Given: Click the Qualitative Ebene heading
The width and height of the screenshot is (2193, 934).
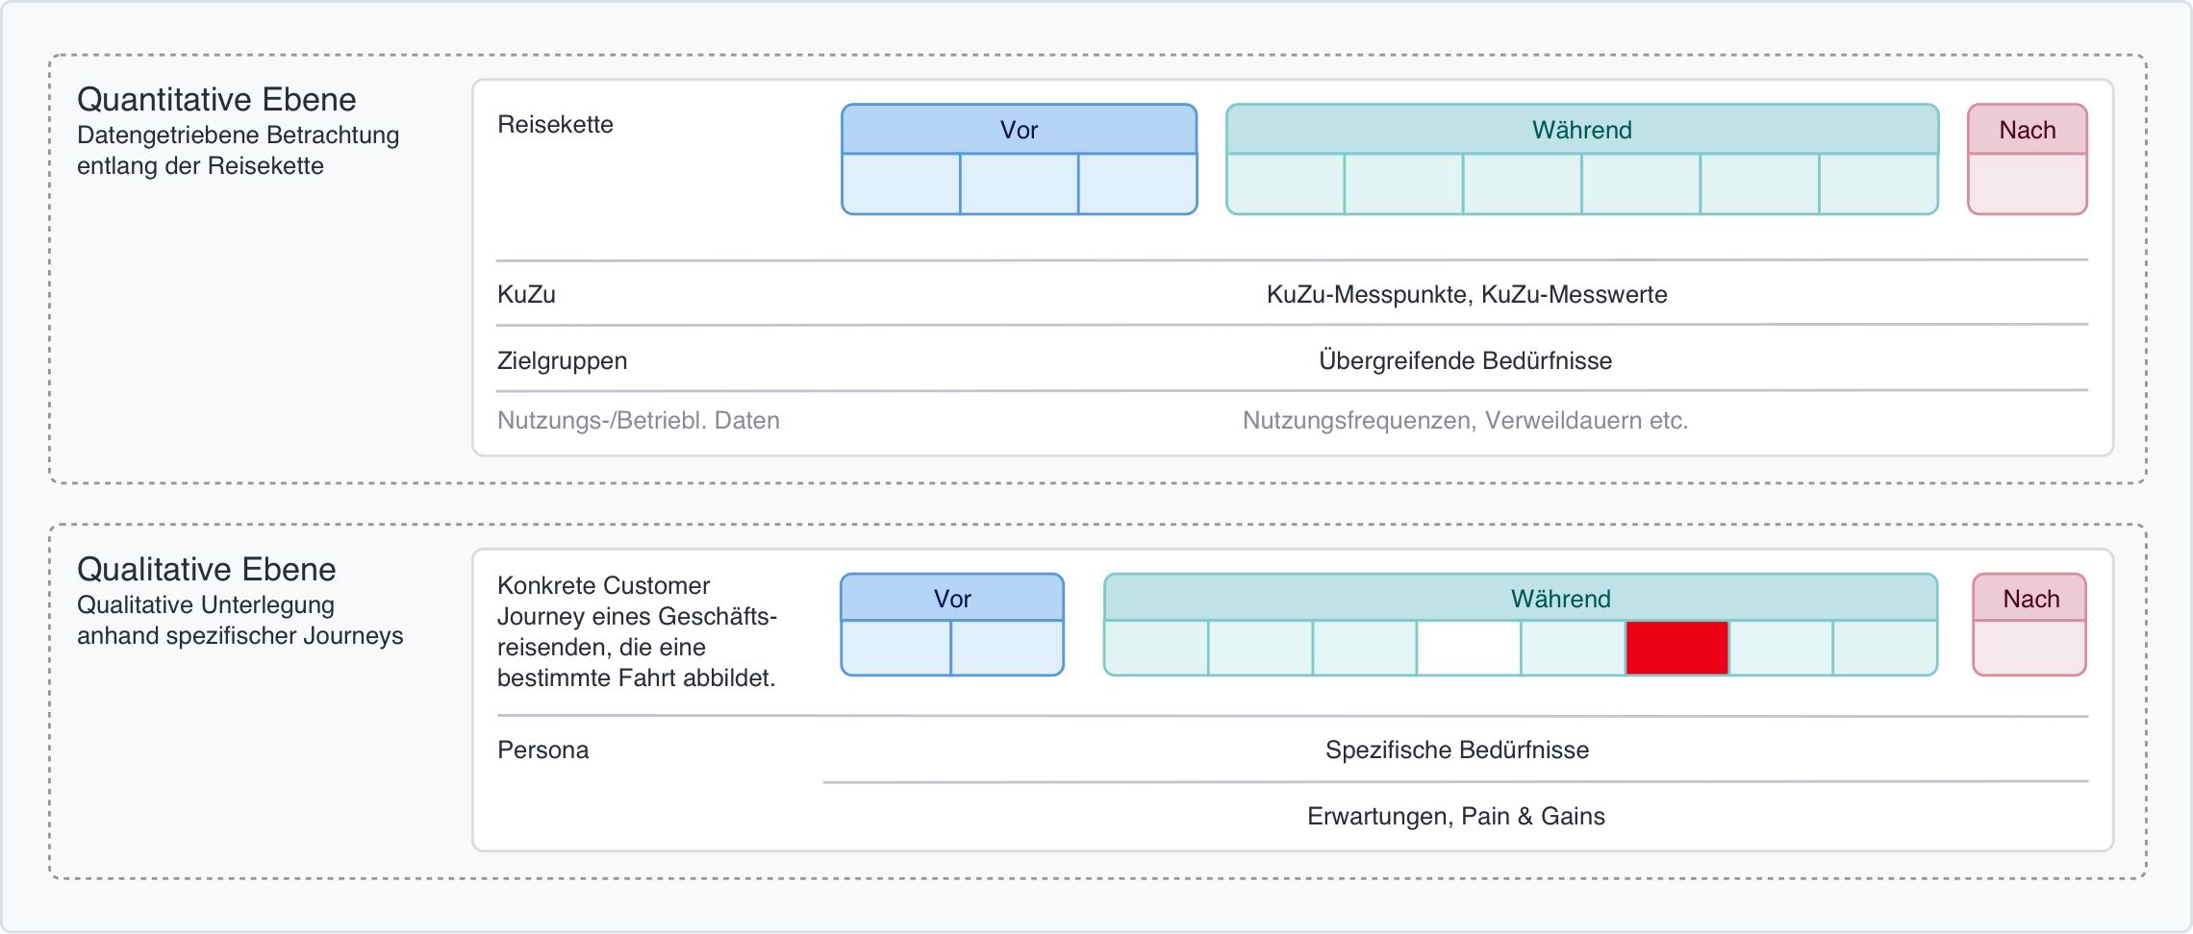Looking at the screenshot, I should pos(206,570).
